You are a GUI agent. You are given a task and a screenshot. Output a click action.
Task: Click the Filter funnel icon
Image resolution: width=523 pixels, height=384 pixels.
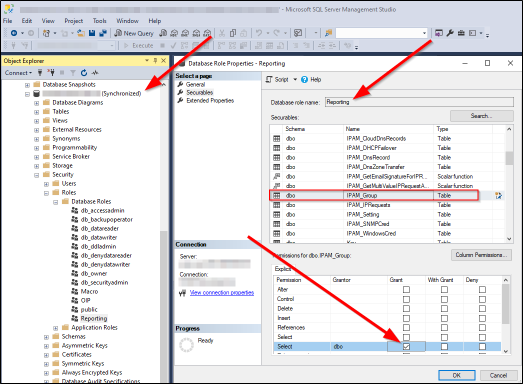(x=73, y=72)
